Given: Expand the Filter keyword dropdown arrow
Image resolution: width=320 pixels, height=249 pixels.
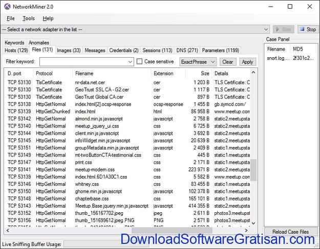Looking at the screenshot, I should (x=130, y=62).
